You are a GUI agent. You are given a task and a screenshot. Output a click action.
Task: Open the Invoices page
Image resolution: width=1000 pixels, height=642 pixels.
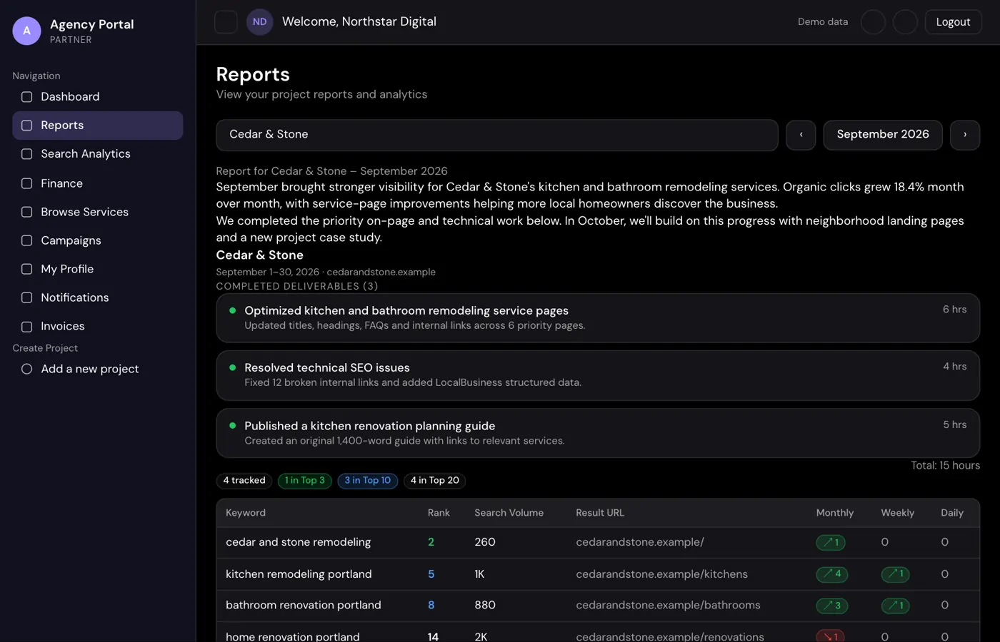(x=98, y=327)
